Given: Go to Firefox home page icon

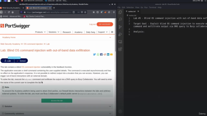Looking at the screenshot, I should pyautogui.click(x=13, y=12).
